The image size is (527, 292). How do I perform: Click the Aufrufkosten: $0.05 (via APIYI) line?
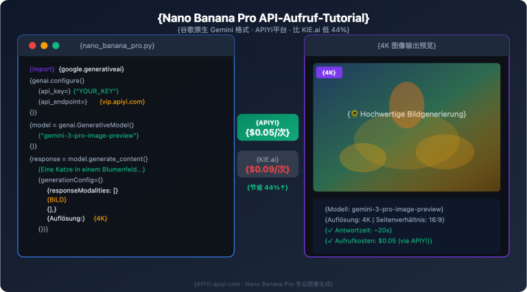(379, 241)
